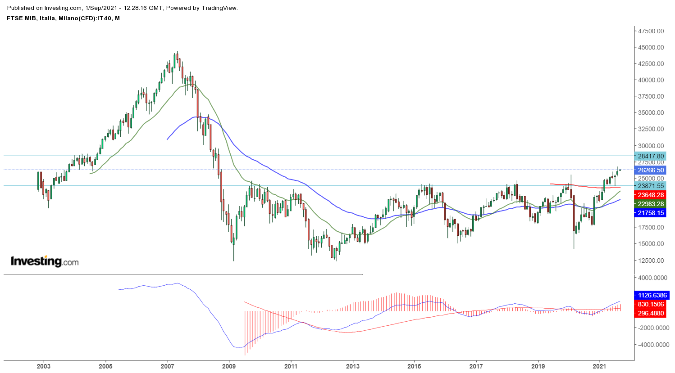Click the 35000.00 price axis tick
The image size is (675, 373).
click(x=651, y=112)
